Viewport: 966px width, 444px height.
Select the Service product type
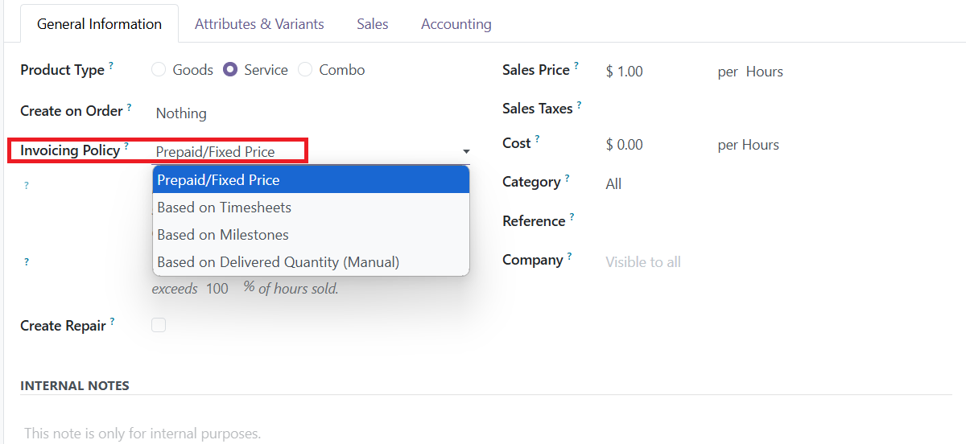230,70
